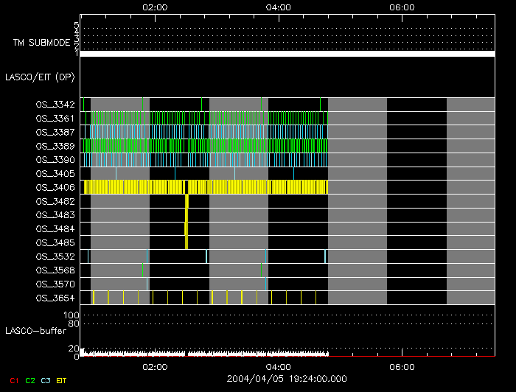Click the yellow marker in OS_3482 row

click(187, 201)
